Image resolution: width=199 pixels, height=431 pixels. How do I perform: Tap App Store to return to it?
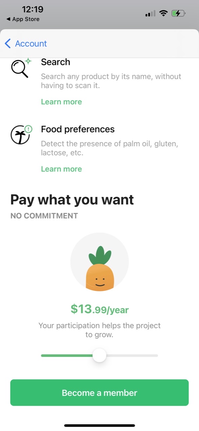23,19
